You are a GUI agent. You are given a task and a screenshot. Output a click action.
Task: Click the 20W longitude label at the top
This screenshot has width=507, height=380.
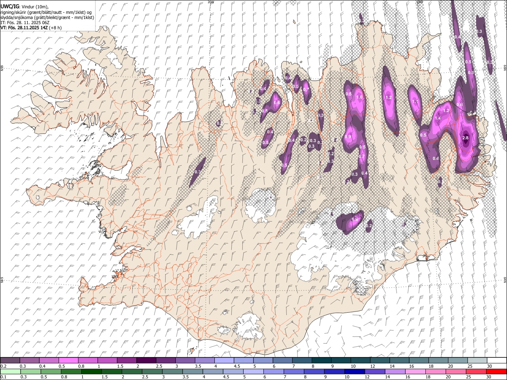211,2
